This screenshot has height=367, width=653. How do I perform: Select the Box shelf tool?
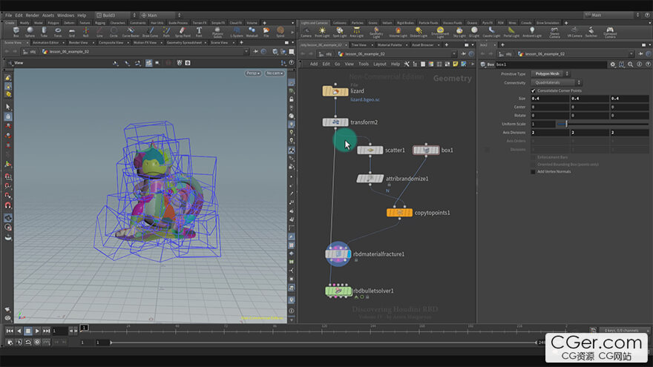(16, 32)
